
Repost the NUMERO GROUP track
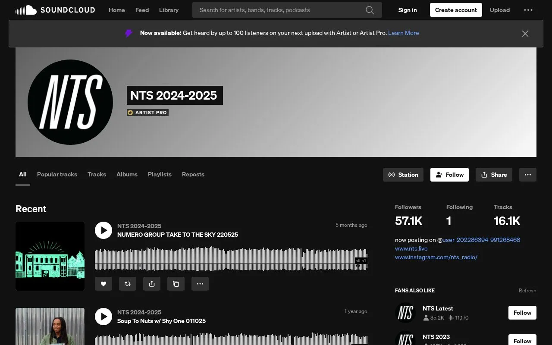[128, 284]
